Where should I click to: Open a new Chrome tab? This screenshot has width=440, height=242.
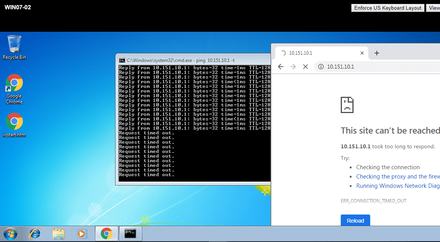376,53
